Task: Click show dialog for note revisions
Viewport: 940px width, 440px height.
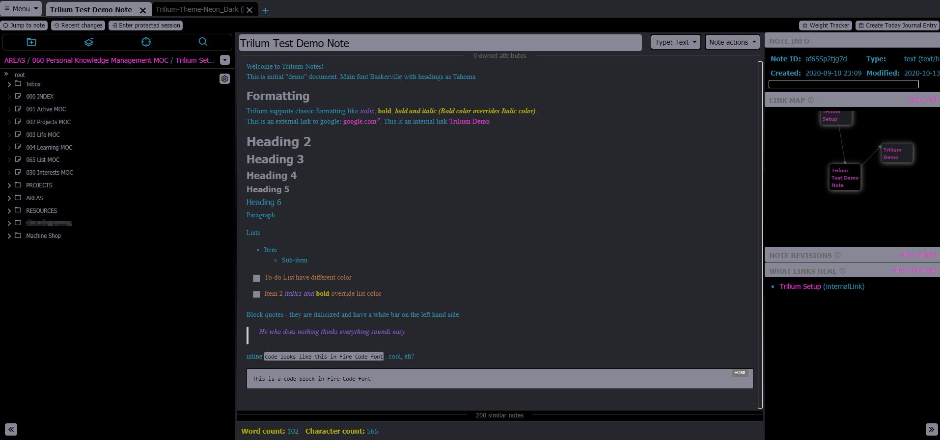Action: tap(918, 255)
